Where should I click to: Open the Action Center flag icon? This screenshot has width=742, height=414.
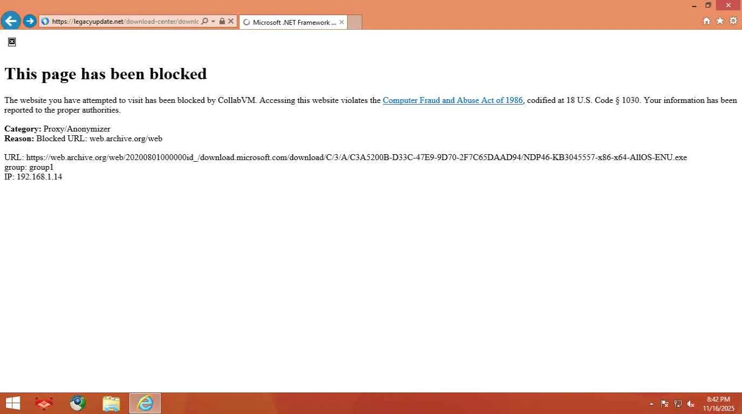664,404
